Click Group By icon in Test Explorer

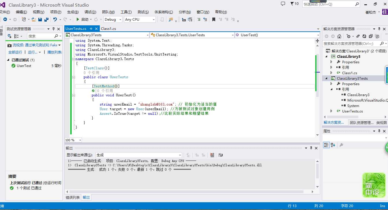pyautogui.click(x=16, y=36)
